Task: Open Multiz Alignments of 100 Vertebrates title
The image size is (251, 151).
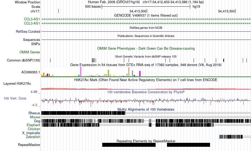Action: [146, 109]
